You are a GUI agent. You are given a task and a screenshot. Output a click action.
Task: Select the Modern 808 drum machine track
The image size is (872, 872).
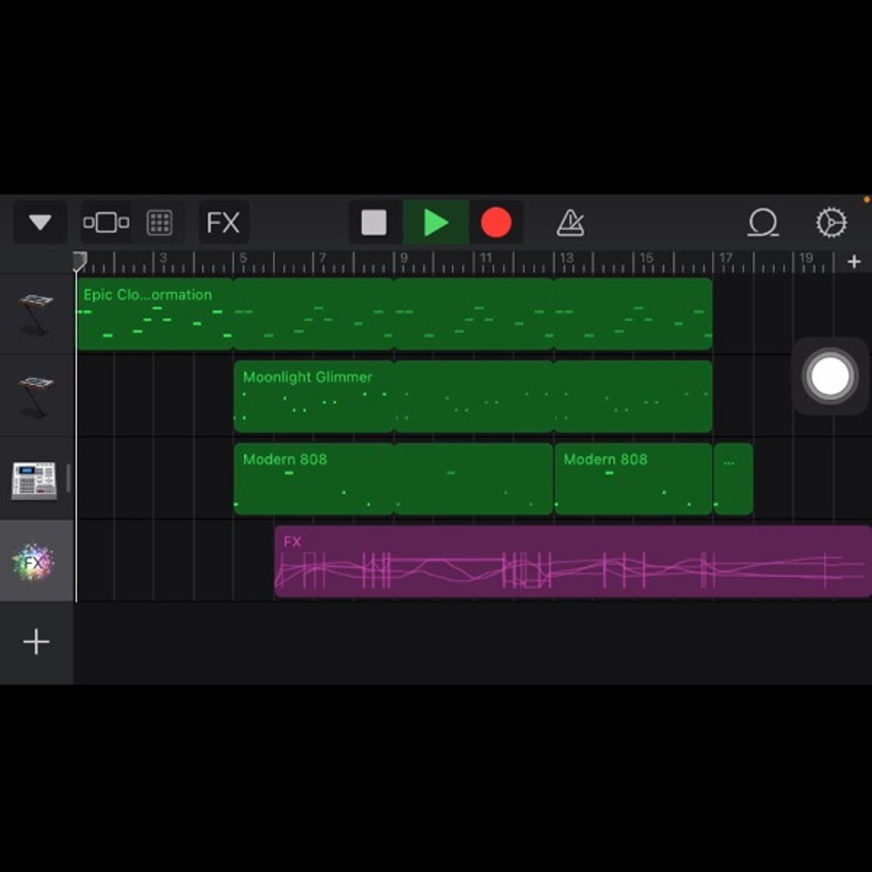click(35, 480)
